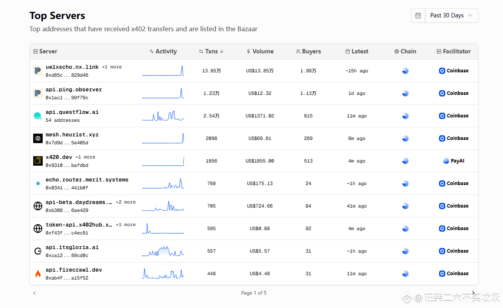Viewport: 503px width, 308px height.
Task: Open the token-api.x402hub server entry
Action: click(x=79, y=225)
